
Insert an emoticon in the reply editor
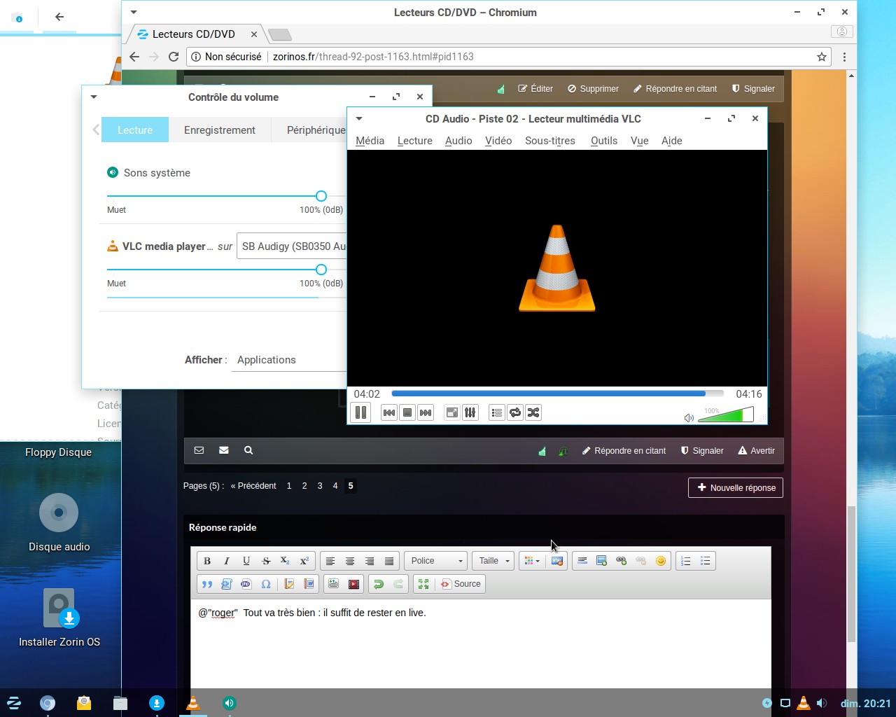pos(660,561)
